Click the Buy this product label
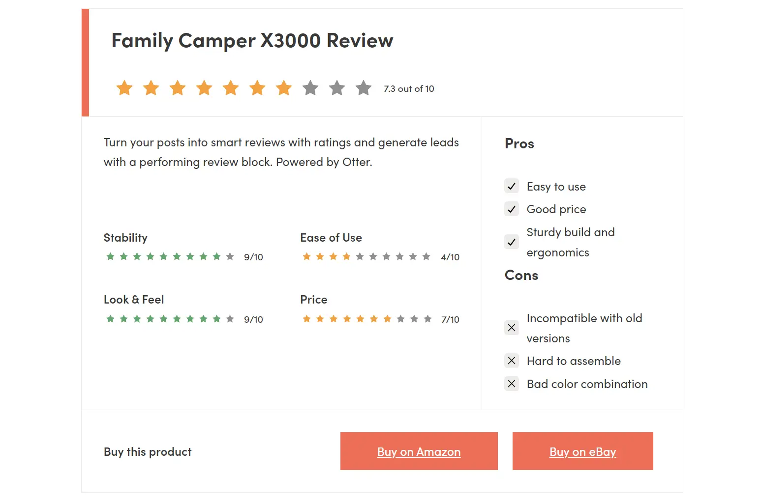The height and width of the screenshot is (501, 762). [x=148, y=452]
